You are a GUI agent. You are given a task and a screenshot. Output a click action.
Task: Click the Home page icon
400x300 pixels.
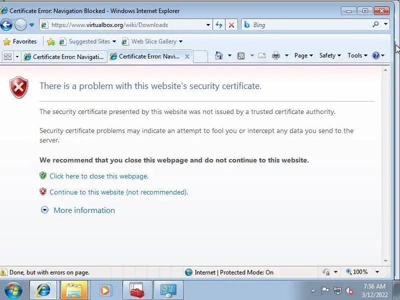(219, 55)
